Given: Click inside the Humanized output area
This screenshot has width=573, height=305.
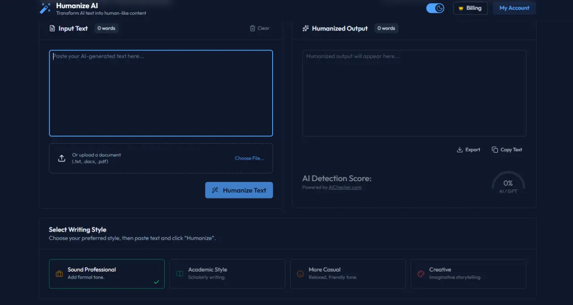Looking at the screenshot, I should pos(414,93).
